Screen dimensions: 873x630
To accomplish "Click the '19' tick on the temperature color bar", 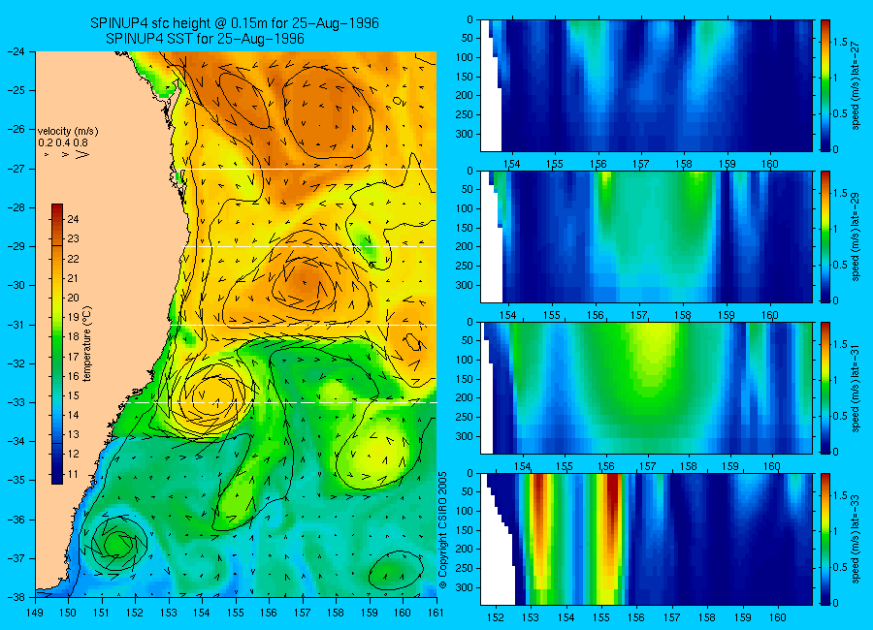I will click(73, 317).
